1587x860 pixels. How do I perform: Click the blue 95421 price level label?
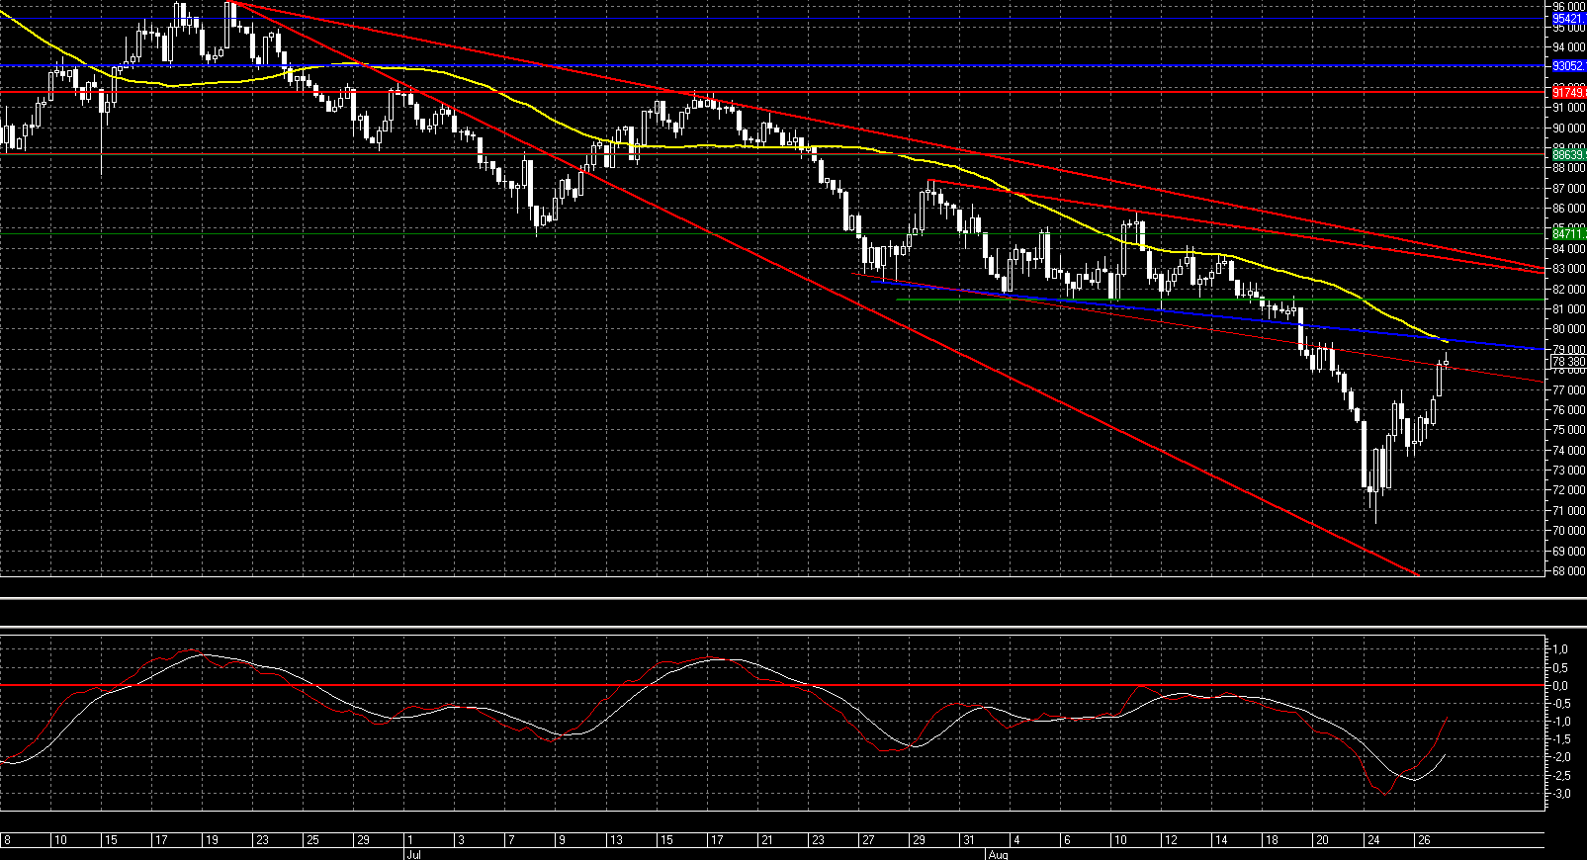point(1567,19)
